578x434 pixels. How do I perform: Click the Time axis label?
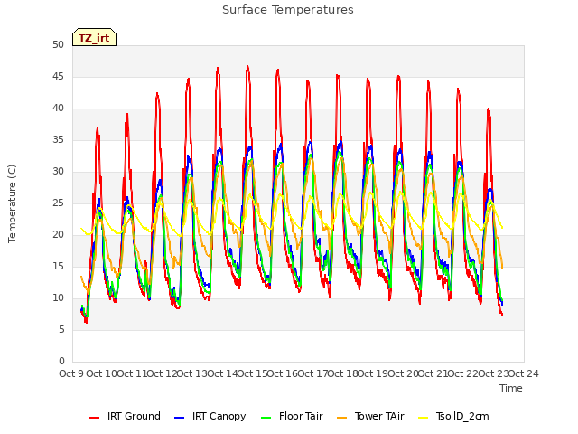[511, 388]
